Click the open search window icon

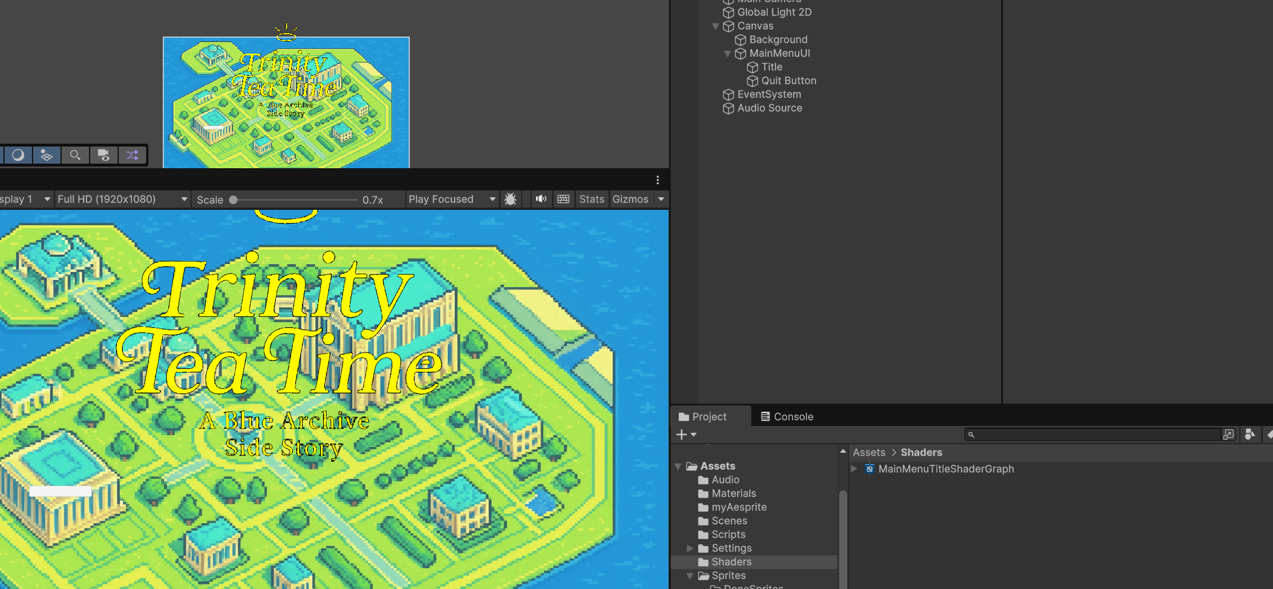point(1228,434)
